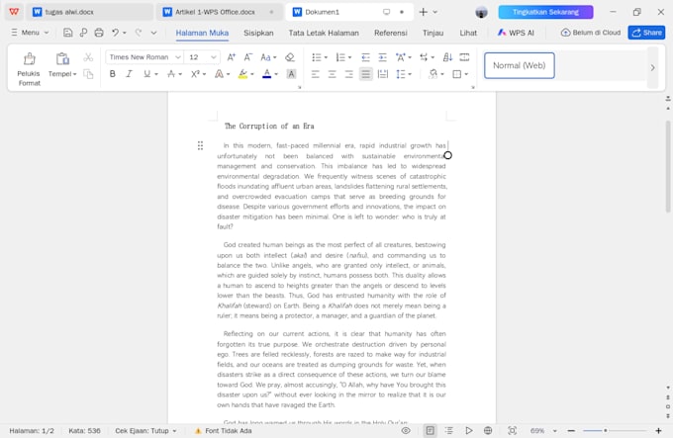673x438 pixels.
Task: Increase paragraph indent
Action: 382,57
